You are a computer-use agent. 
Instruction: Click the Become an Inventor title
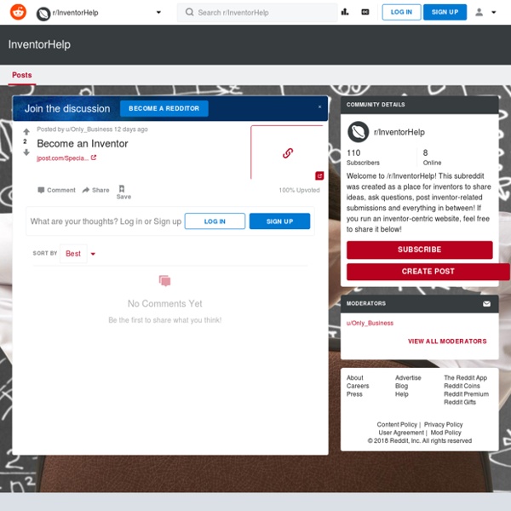(83, 144)
